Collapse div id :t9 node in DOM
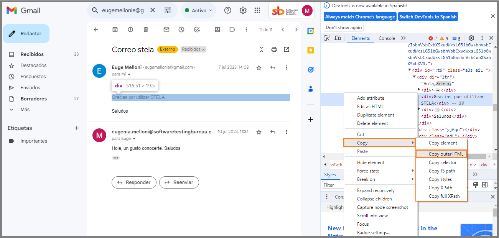The image size is (499, 238). tap(409, 71)
